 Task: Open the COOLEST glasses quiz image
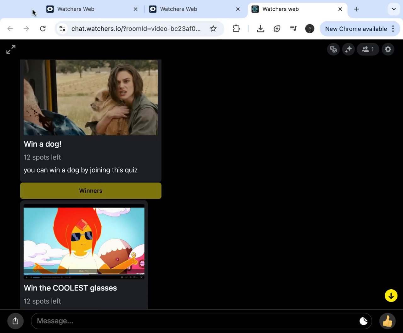(84, 241)
